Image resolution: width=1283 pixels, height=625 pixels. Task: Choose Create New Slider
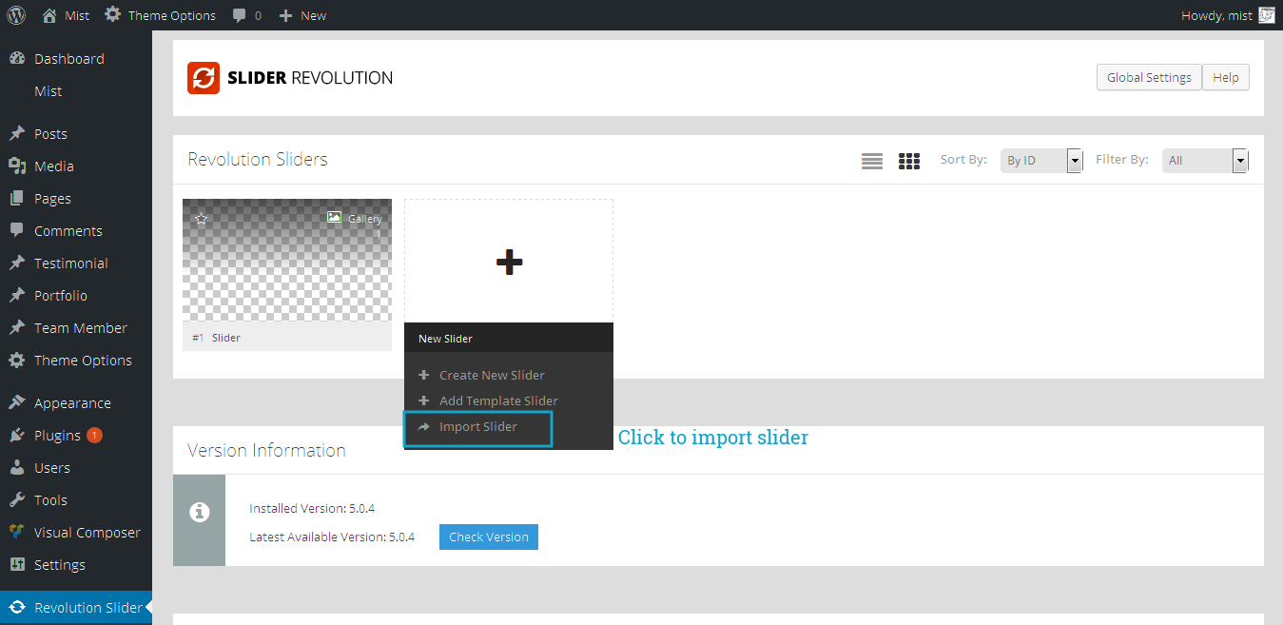click(491, 375)
